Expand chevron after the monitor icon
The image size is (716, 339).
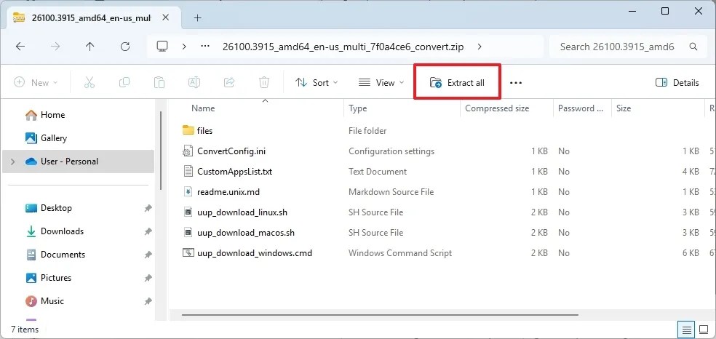[184, 46]
